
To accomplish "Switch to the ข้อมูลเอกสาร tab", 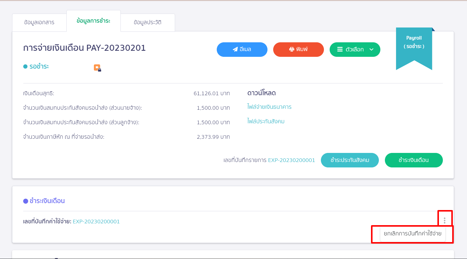I will 39,22.
